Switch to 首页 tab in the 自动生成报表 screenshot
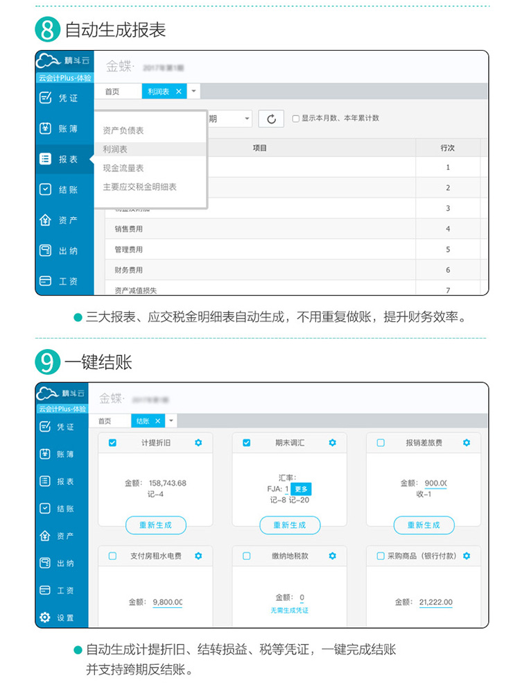Screen dimensions: 520x696 tap(112, 92)
